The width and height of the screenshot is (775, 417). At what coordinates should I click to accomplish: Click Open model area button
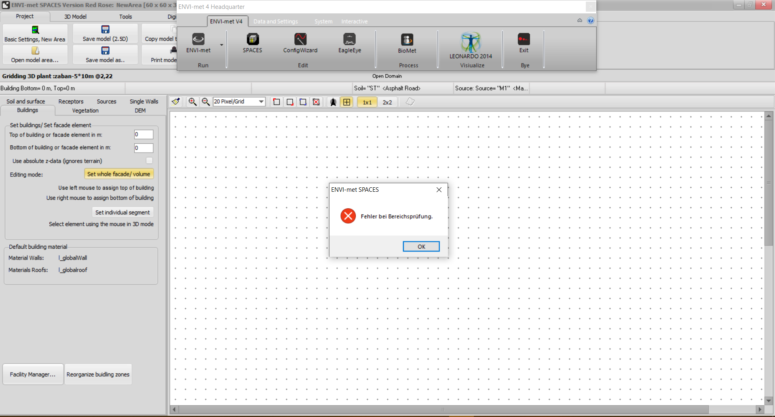click(x=35, y=54)
